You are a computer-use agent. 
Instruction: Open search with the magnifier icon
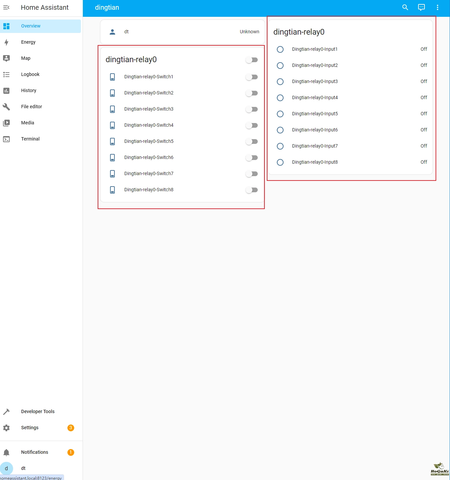click(x=405, y=7)
